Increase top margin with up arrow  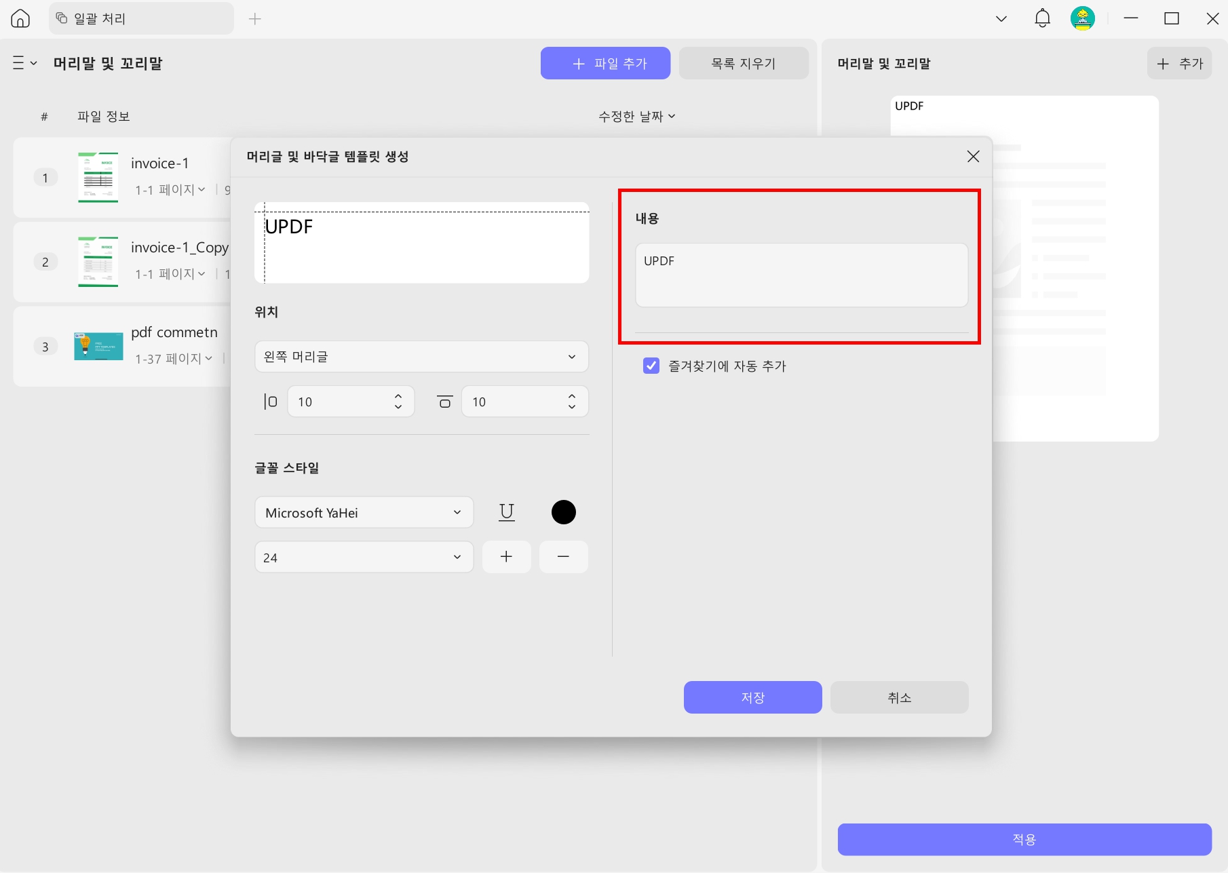click(572, 396)
